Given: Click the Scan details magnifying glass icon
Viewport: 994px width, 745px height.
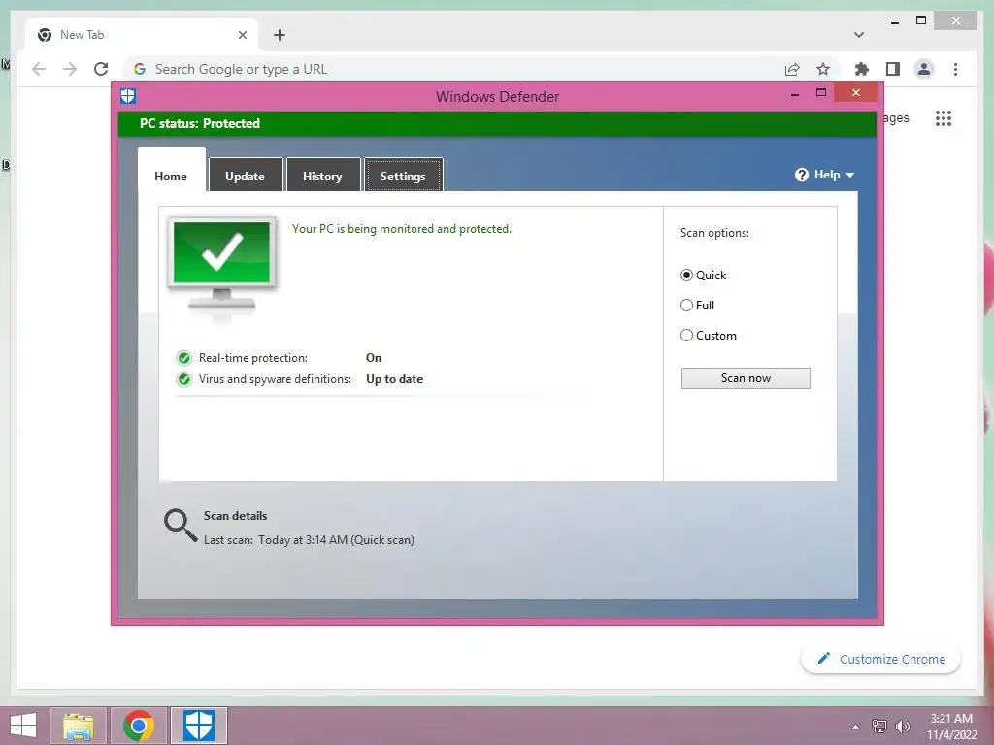Looking at the screenshot, I should tap(181, 525).
